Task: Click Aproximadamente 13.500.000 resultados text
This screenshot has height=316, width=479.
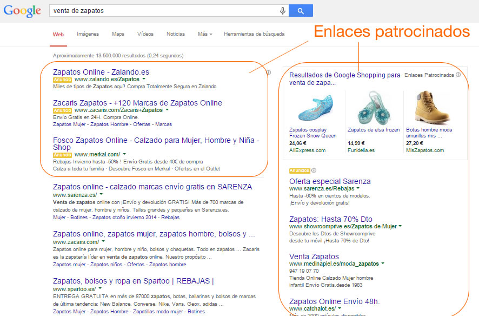Action: [118, 56]
